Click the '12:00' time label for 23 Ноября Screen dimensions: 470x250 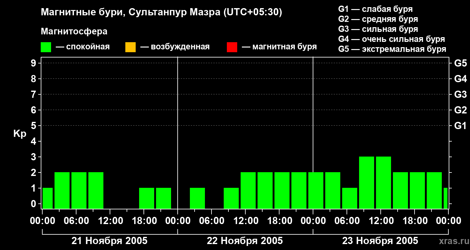(381, 221)
